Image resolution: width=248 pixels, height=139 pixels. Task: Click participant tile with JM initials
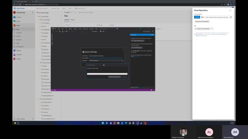[x=235, y=132]
